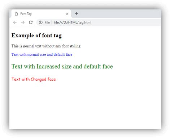This screenshot has width=170, height=138.
Task: Click green 'Text with Increased size and default face'
Action: (x=62, y=66)
